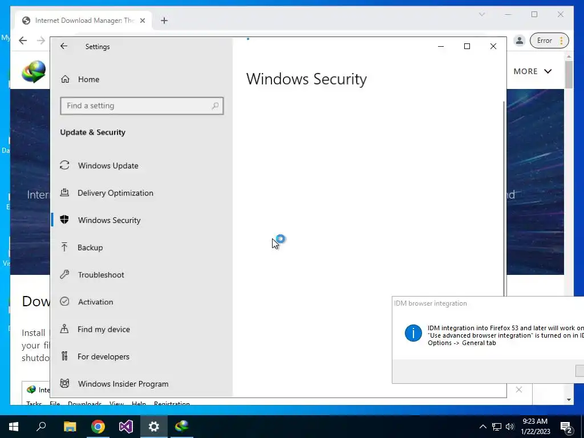
Task: Open taskbar Search
Action: pos(41,427)
